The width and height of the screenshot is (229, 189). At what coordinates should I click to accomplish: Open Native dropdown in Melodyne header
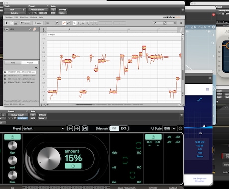(x=62, y=13)
